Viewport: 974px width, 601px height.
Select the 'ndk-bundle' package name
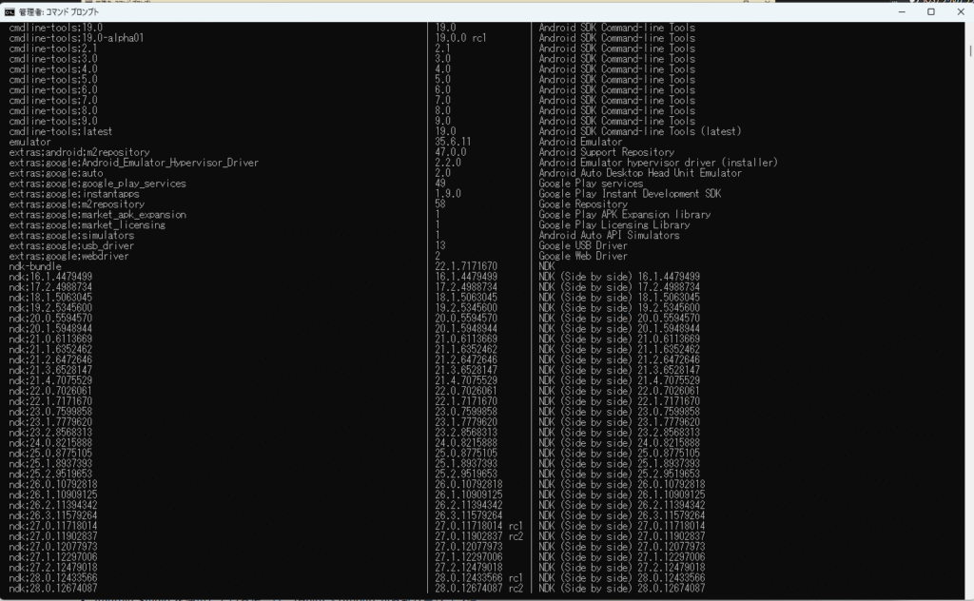pyautogui.click(x=35, y=267)
